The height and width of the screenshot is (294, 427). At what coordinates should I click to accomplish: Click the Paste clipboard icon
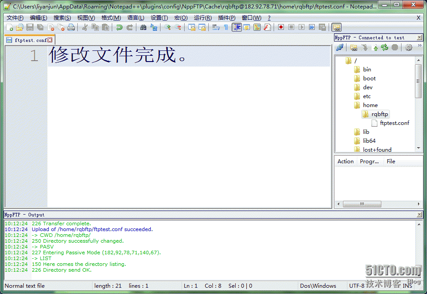tap(106, 28)
